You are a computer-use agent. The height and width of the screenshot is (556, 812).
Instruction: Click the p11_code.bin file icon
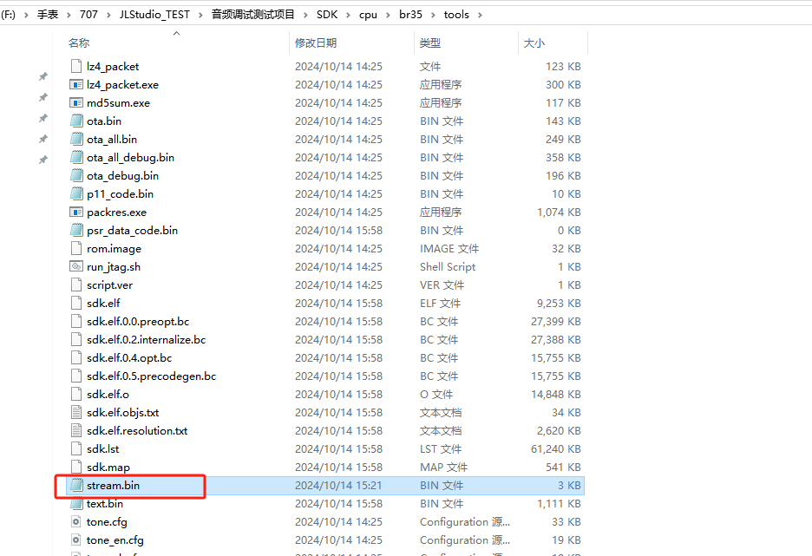click(x=76, y=193)
